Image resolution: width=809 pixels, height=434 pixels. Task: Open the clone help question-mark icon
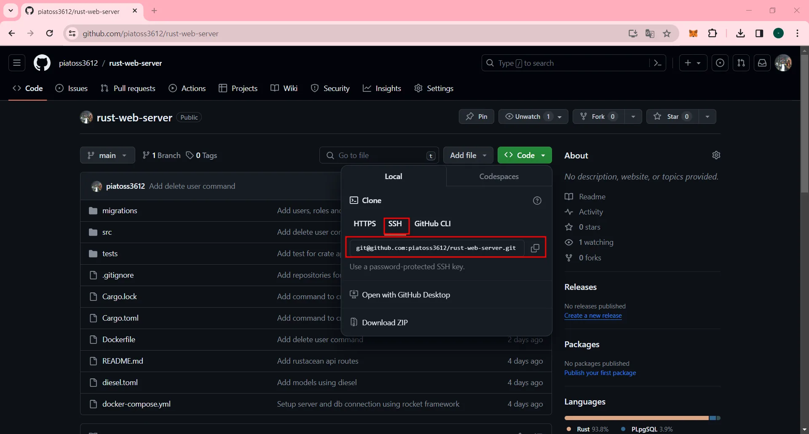click(x=537, y=201)
